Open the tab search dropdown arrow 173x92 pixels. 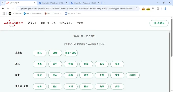(x=3, y=3)
